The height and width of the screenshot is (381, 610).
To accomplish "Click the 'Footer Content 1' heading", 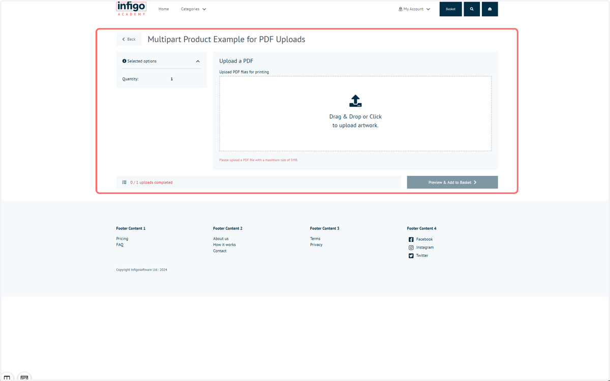I will coord(131,229).
